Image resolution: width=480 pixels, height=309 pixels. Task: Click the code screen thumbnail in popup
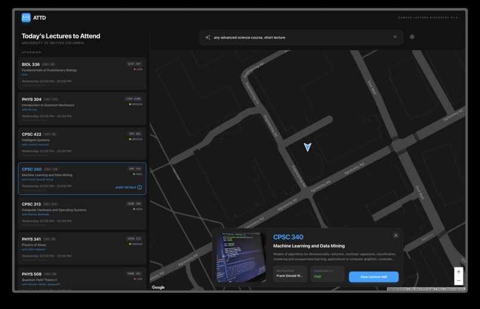tap(241, 257)
